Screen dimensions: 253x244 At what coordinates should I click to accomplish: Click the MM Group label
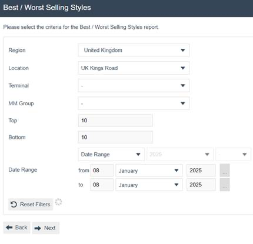(21, 103)
